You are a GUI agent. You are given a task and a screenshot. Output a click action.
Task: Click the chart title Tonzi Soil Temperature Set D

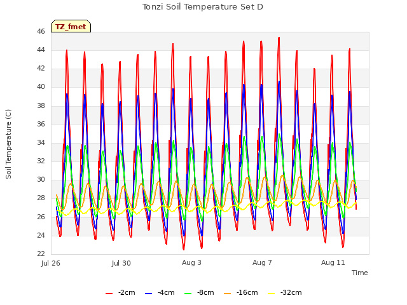pos(203,7)
